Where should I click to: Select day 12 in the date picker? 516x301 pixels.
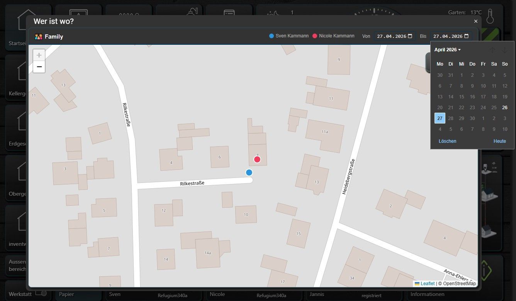click(x=505, y=86)
